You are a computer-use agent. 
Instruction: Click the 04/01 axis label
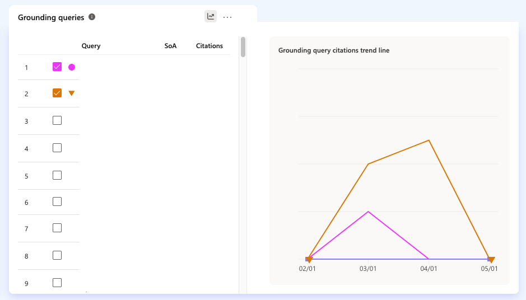(429, 269)
